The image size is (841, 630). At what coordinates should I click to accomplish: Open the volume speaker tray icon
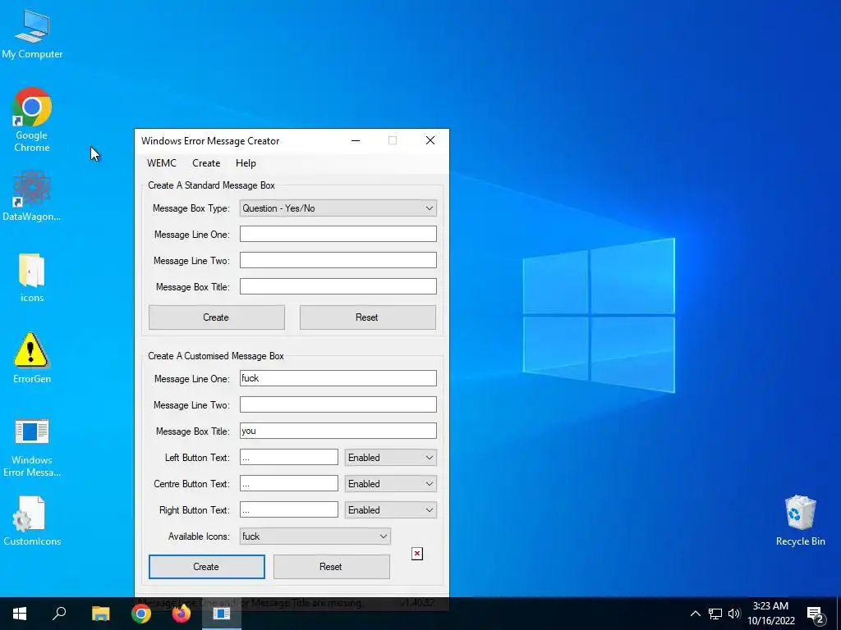tap(734, 614)
